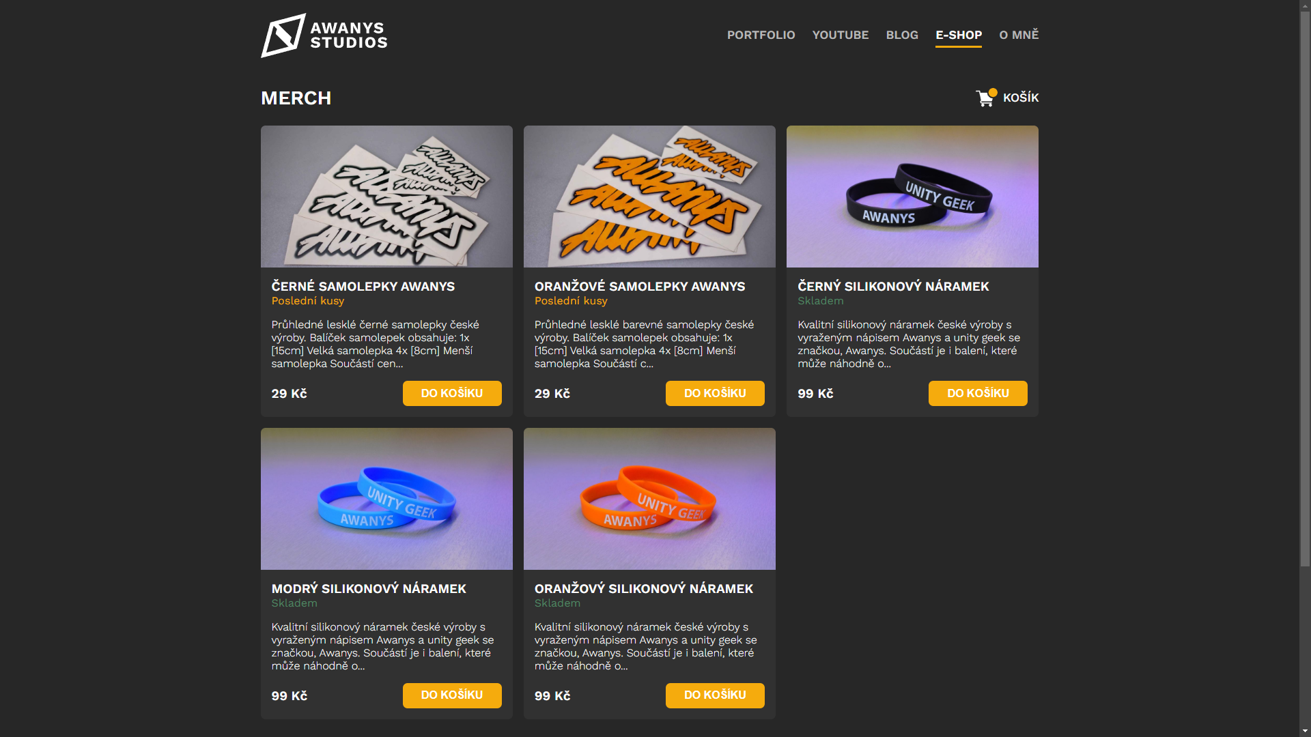Add Oranžové samolepky Awanys to cart
This screenshot has width=1311, height=737.
click(715, 393)
